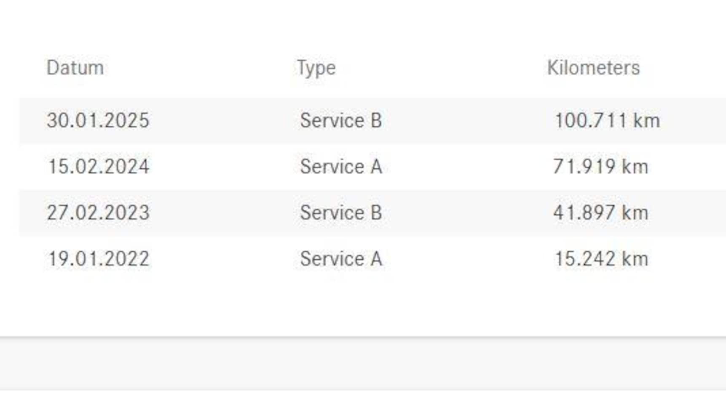Click Service B in the 2025 row

coord(341,121)
